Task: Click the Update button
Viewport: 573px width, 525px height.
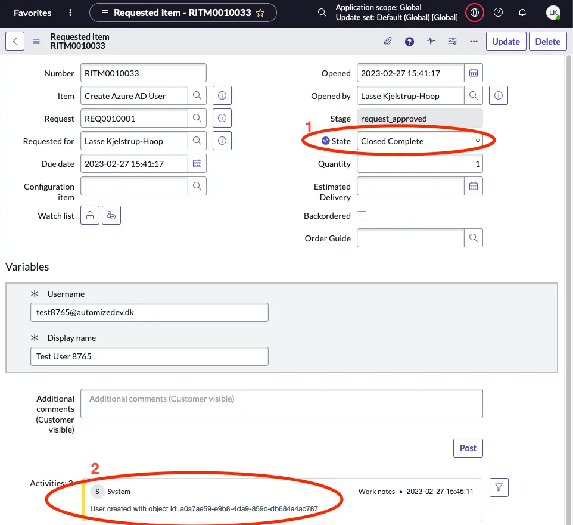Action: pos(505,41)
